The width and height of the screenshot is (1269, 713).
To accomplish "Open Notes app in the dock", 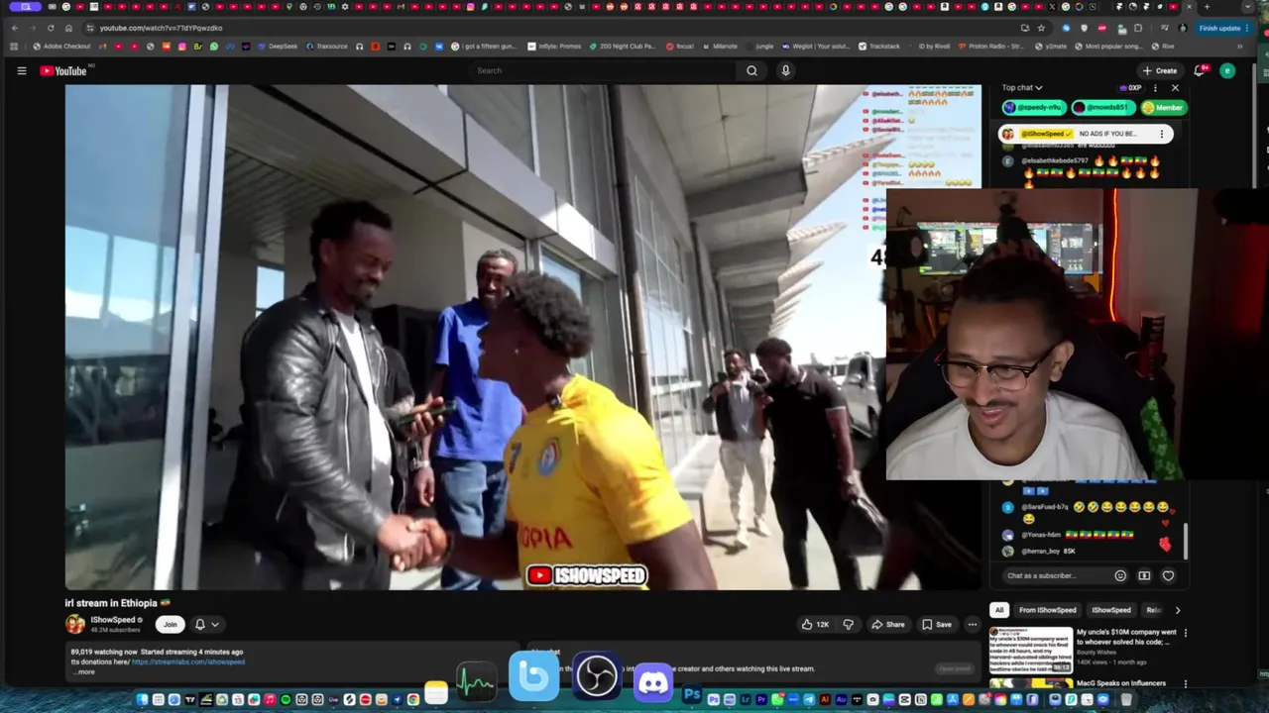I will [436, 693].
